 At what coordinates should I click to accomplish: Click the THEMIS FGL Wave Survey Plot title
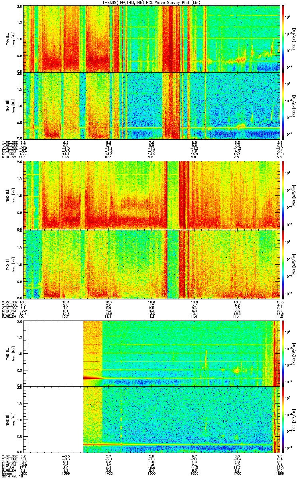(151, 2)
